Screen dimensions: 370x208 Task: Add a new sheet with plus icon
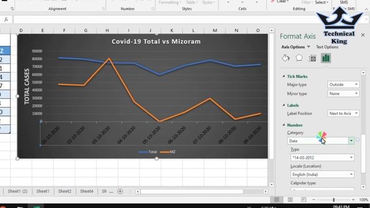click(120, 191)
